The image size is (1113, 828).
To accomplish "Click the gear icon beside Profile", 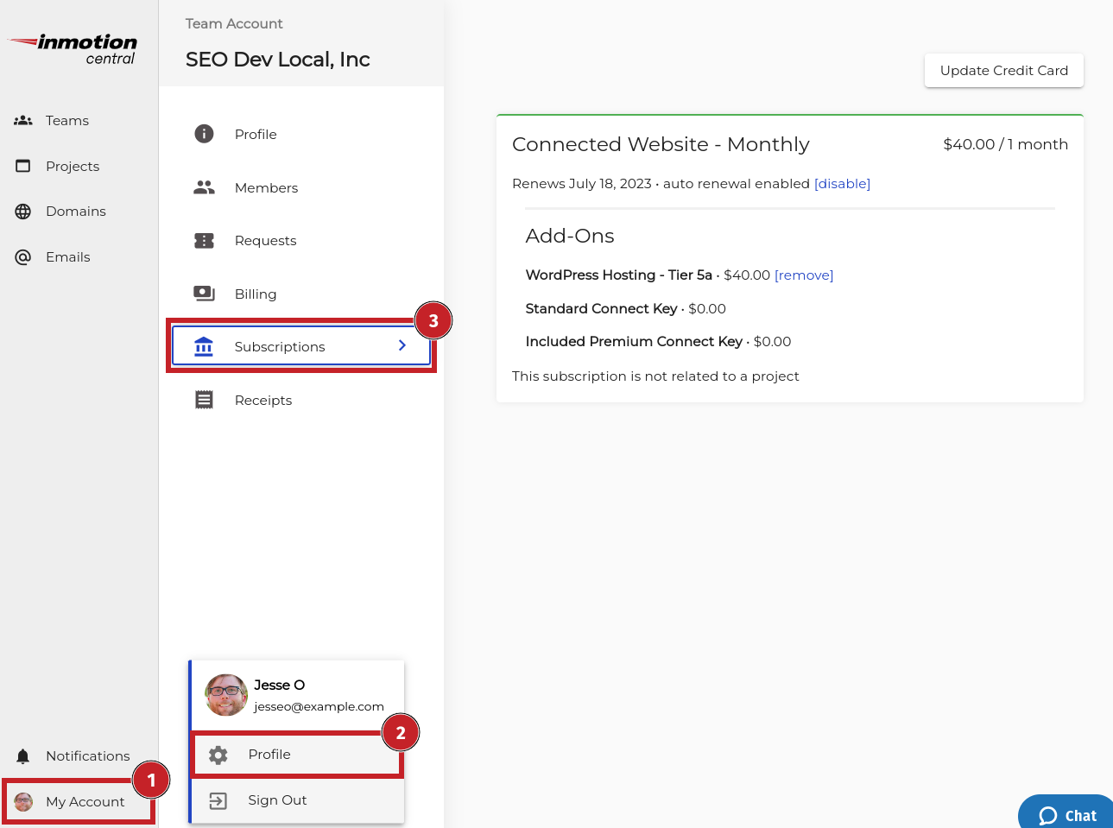I will click(x=218, y=755).
